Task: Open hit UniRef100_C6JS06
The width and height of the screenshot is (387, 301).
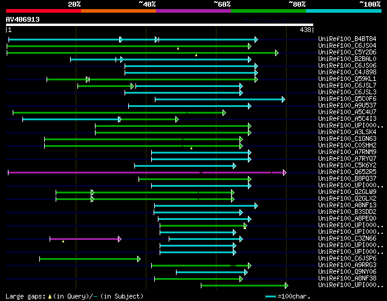Action: click(347, 65)
